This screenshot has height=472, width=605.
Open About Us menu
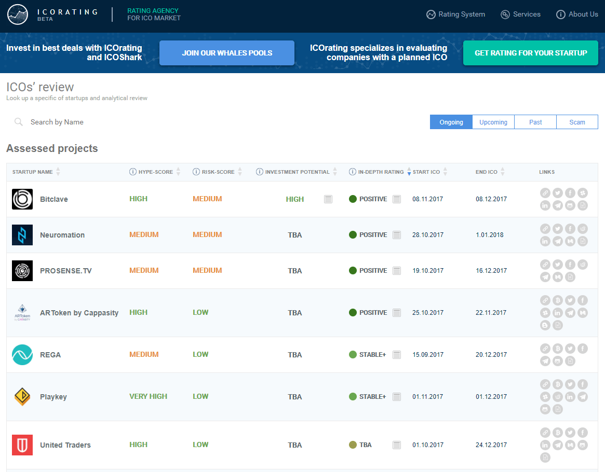[x=577, y=14]
